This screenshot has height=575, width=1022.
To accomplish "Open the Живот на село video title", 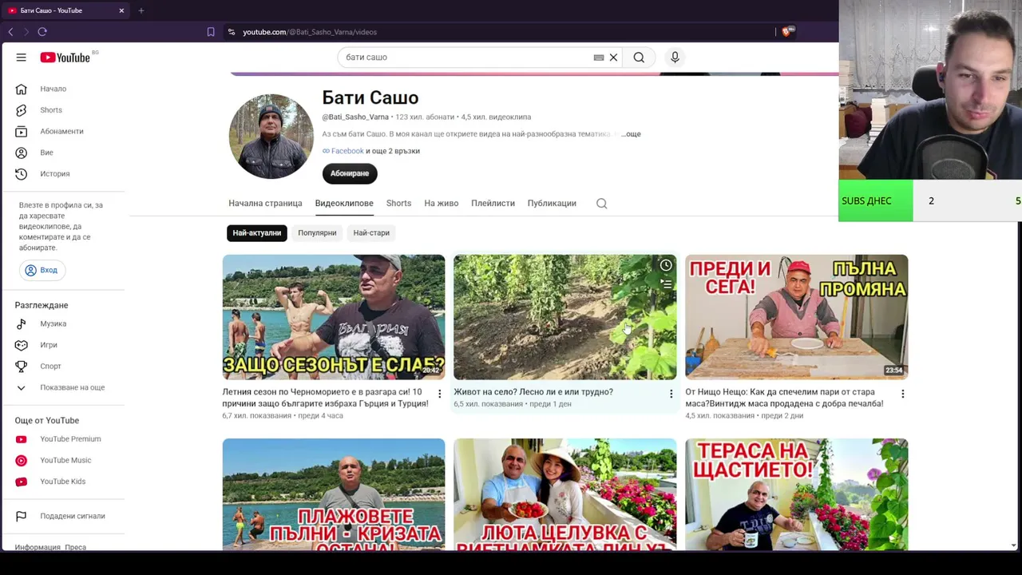I will click(x=533, y=392).
